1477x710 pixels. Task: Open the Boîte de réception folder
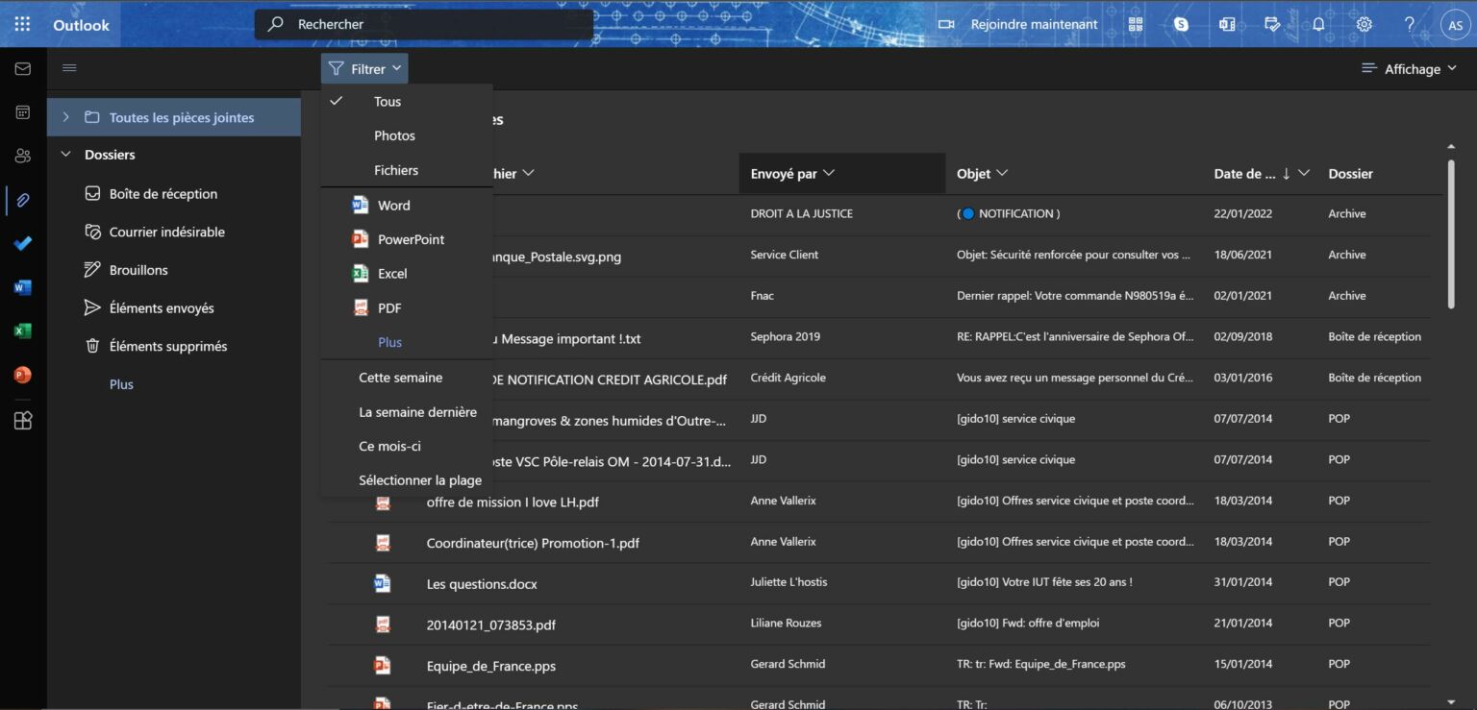coord(163,193)
